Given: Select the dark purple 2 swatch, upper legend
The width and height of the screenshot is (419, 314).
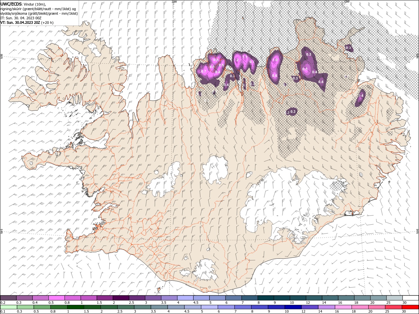Looking at the screenshot, I should (121, 298).
